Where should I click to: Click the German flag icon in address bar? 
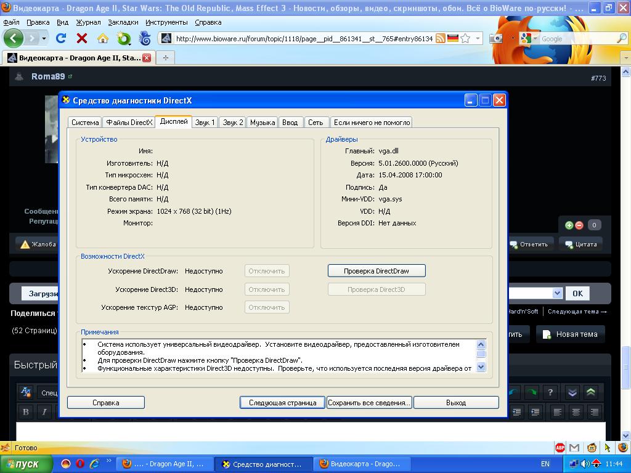(453, 38)
